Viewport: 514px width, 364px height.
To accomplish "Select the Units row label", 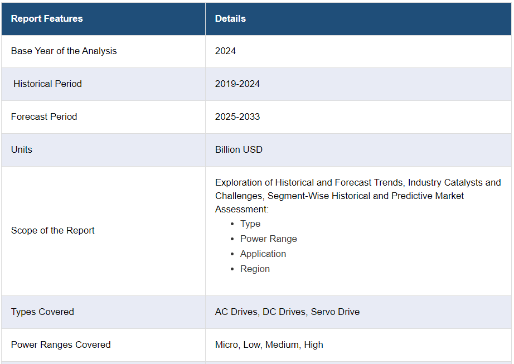I will (x=22, y=149).
